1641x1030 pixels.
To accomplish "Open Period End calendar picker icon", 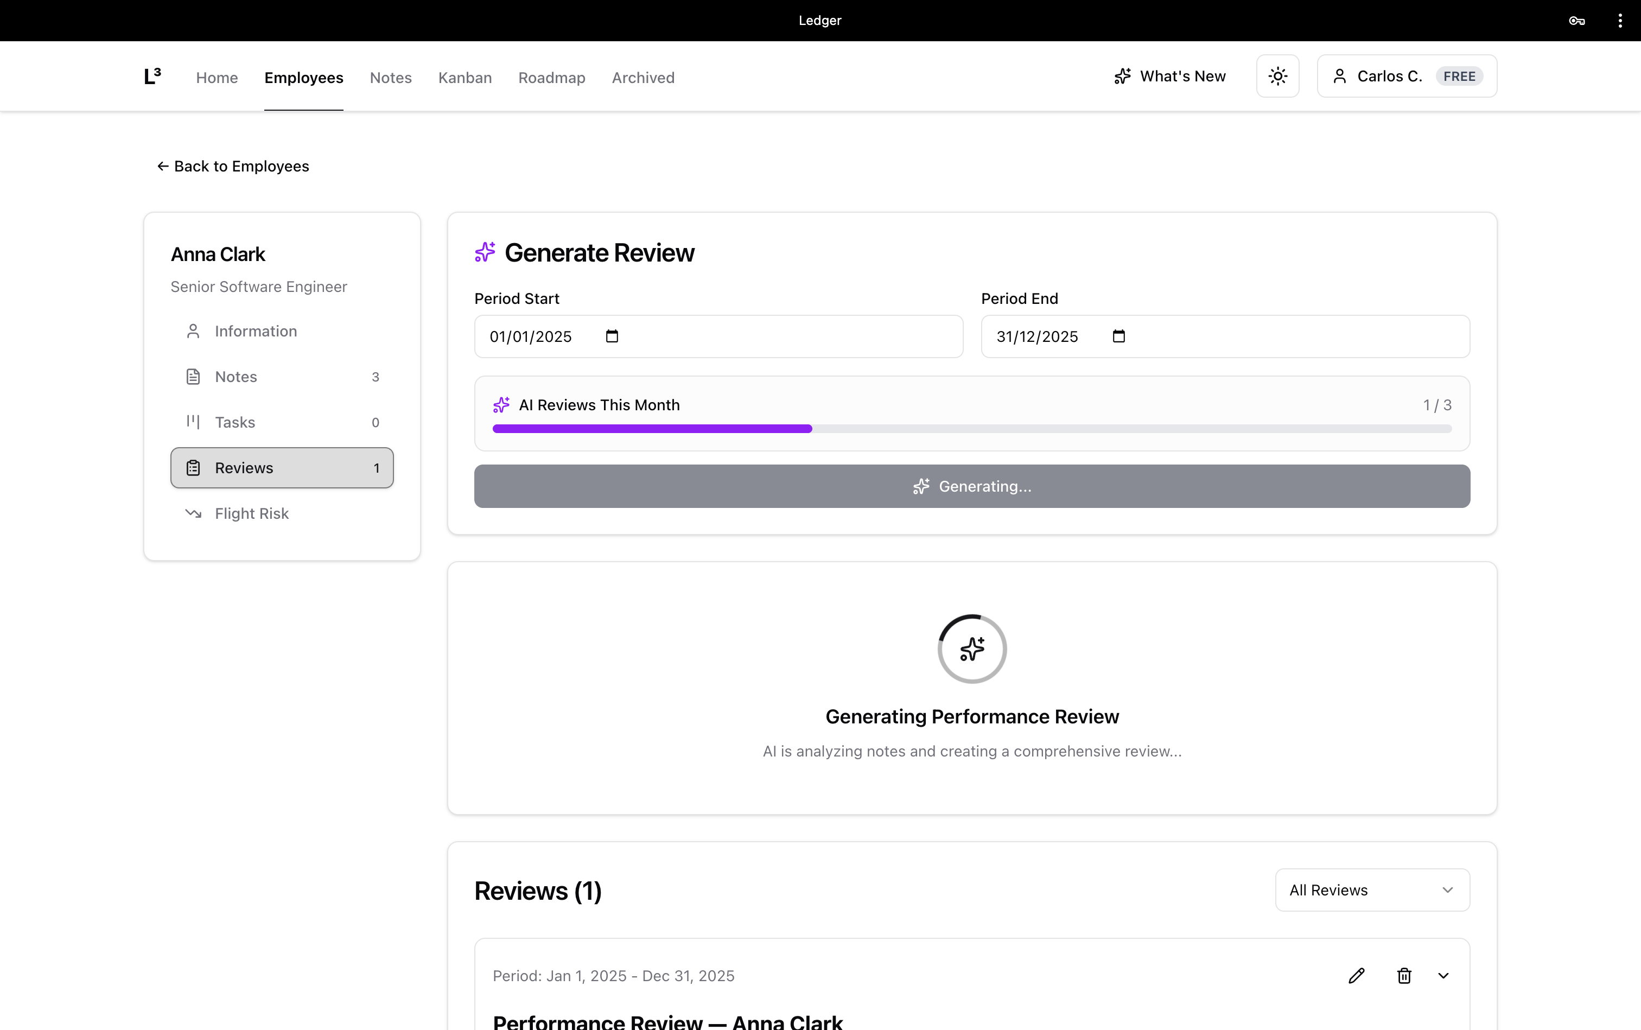I will tap(1118, 336).
